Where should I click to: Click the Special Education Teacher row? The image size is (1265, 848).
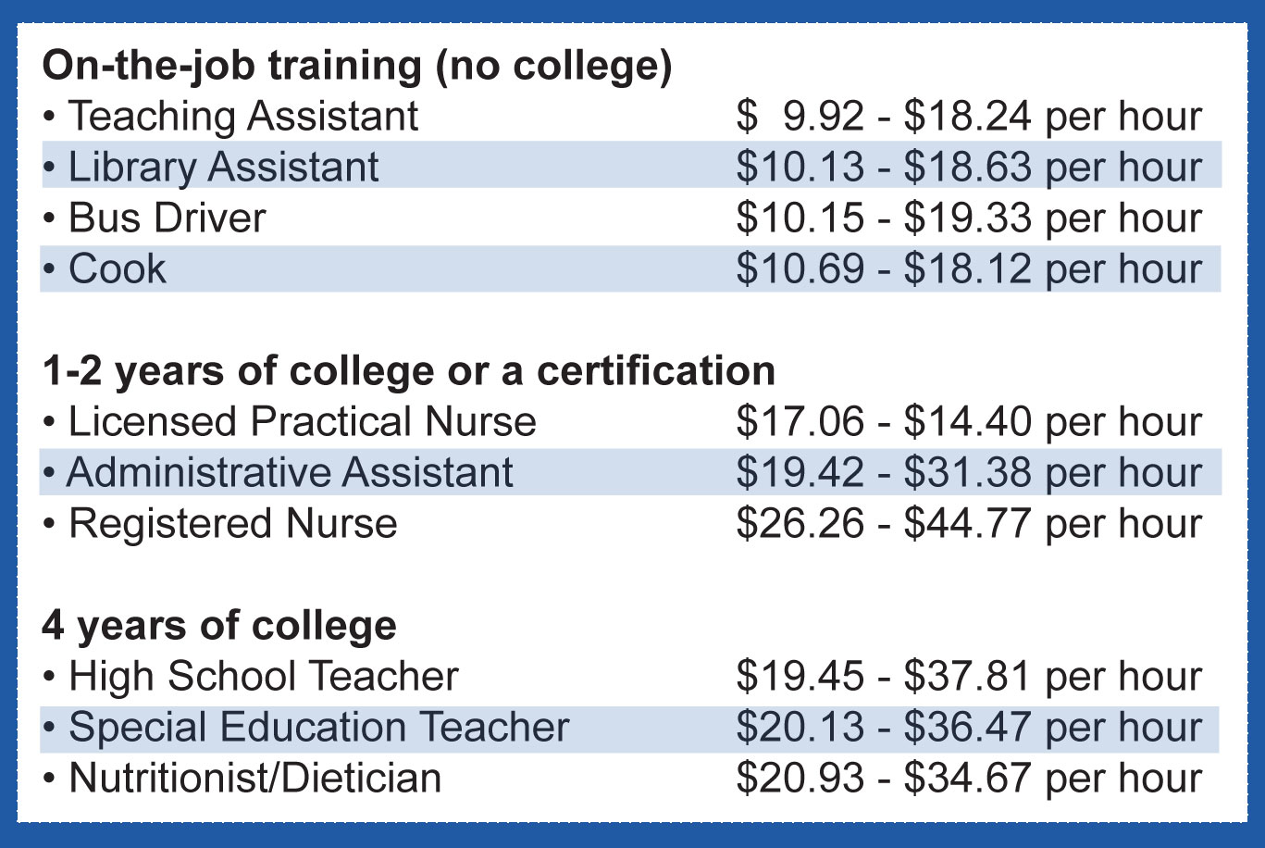click(630, 729)
